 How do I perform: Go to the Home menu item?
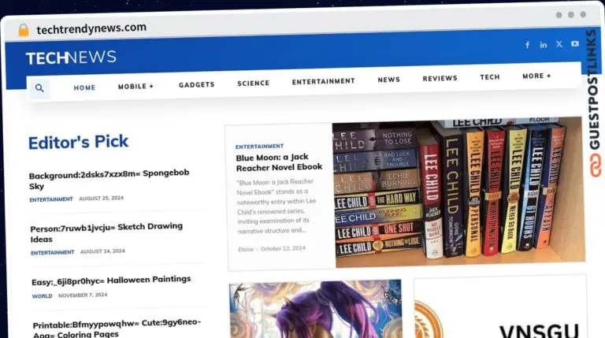click(84, 87)
